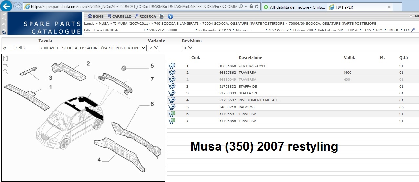
Task: Click callout number 7 in diagram
Action: 152,79
